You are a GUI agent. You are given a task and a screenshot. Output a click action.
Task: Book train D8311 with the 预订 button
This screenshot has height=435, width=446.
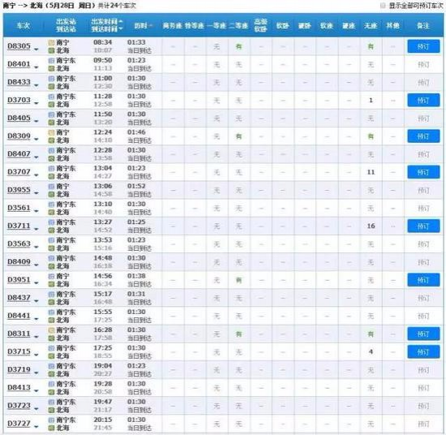[423, 334]
